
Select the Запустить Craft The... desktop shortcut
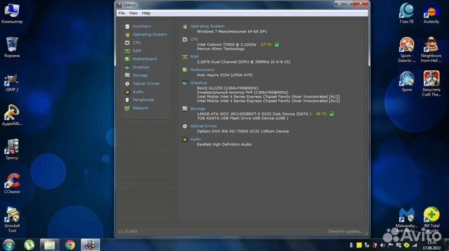(x=432, y=84)
